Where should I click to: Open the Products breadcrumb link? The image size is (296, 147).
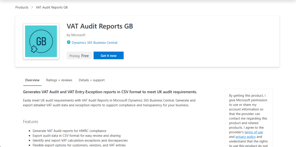[22, 8]
